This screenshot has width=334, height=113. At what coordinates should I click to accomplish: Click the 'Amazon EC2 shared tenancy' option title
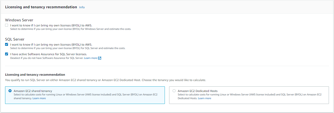(33, 91)
